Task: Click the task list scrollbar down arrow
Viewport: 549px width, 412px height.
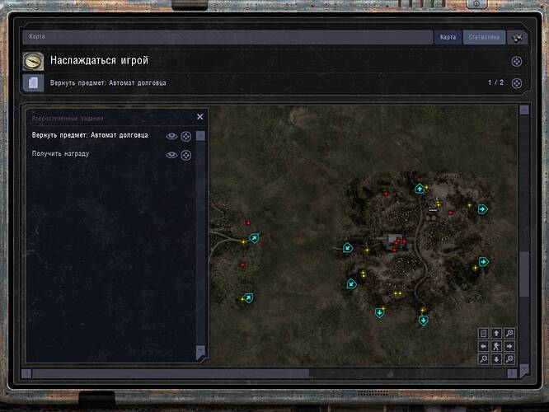Action: pos(200,352)
